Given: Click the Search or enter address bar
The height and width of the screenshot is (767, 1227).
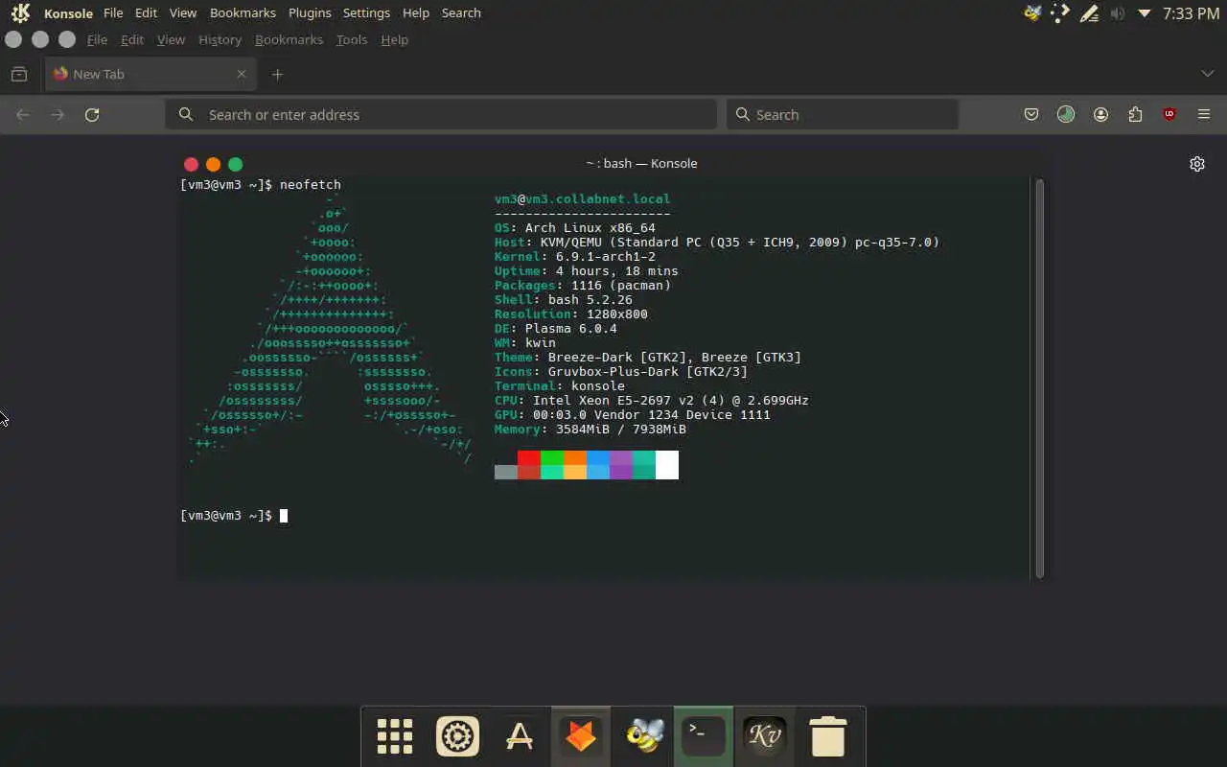Looking at the screenshot, I should tap(441, 114).
